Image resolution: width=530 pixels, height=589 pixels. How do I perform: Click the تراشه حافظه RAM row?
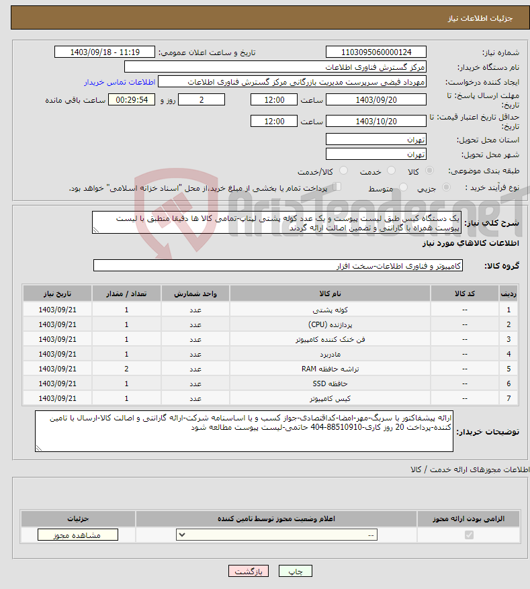click(x=271, y=369)
